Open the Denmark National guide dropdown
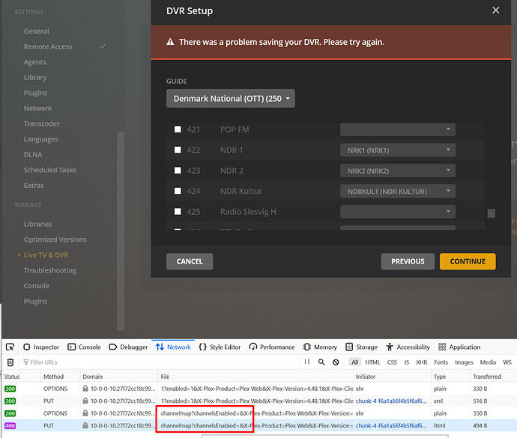The height and width of the screenshot is (438, 517). (231, 99)
